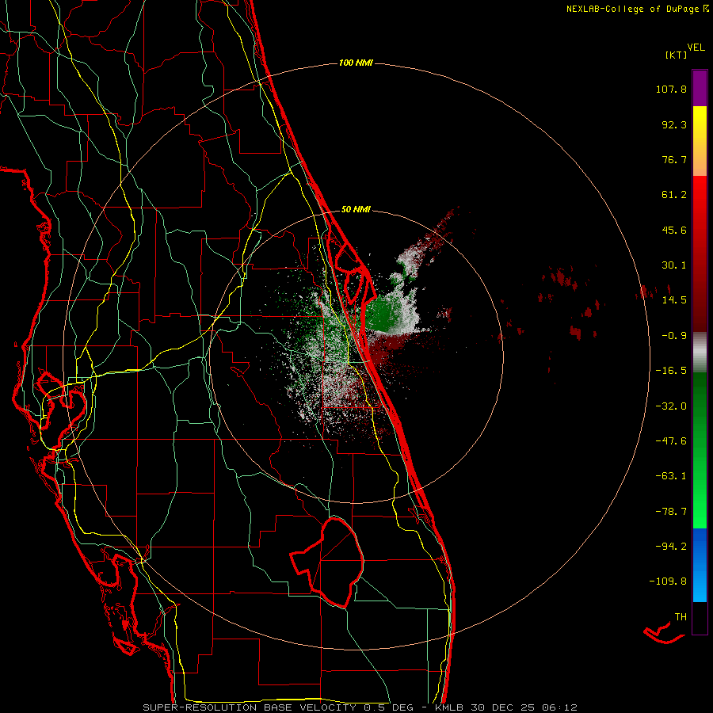Select the -47.6 velocity scale value
The image size is (713, 713).
coord(671,441)
